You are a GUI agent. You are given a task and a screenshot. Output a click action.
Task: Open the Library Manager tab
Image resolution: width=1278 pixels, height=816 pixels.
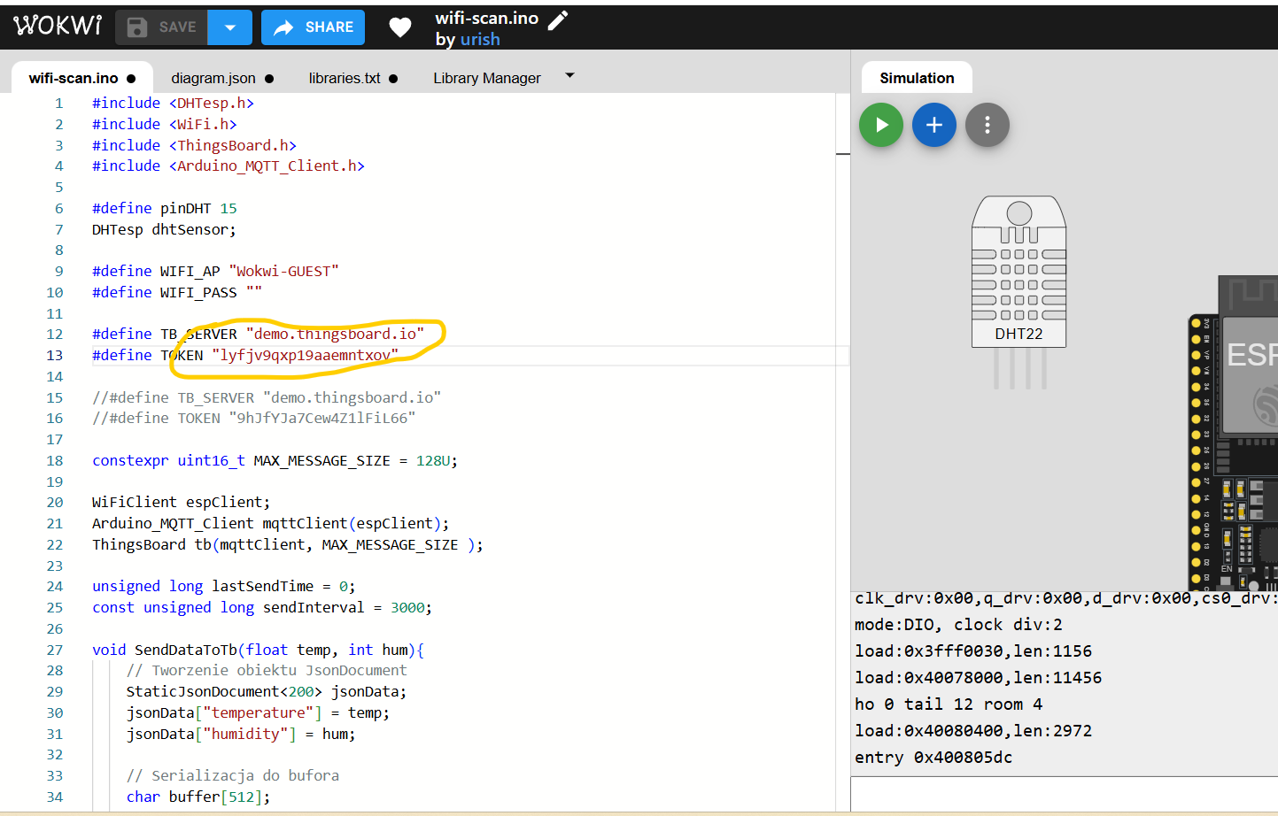coord(487,78)
